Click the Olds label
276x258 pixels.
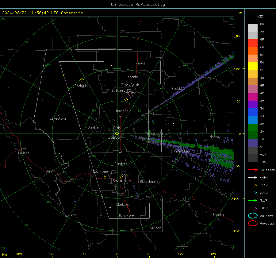[x=117, y=128]
